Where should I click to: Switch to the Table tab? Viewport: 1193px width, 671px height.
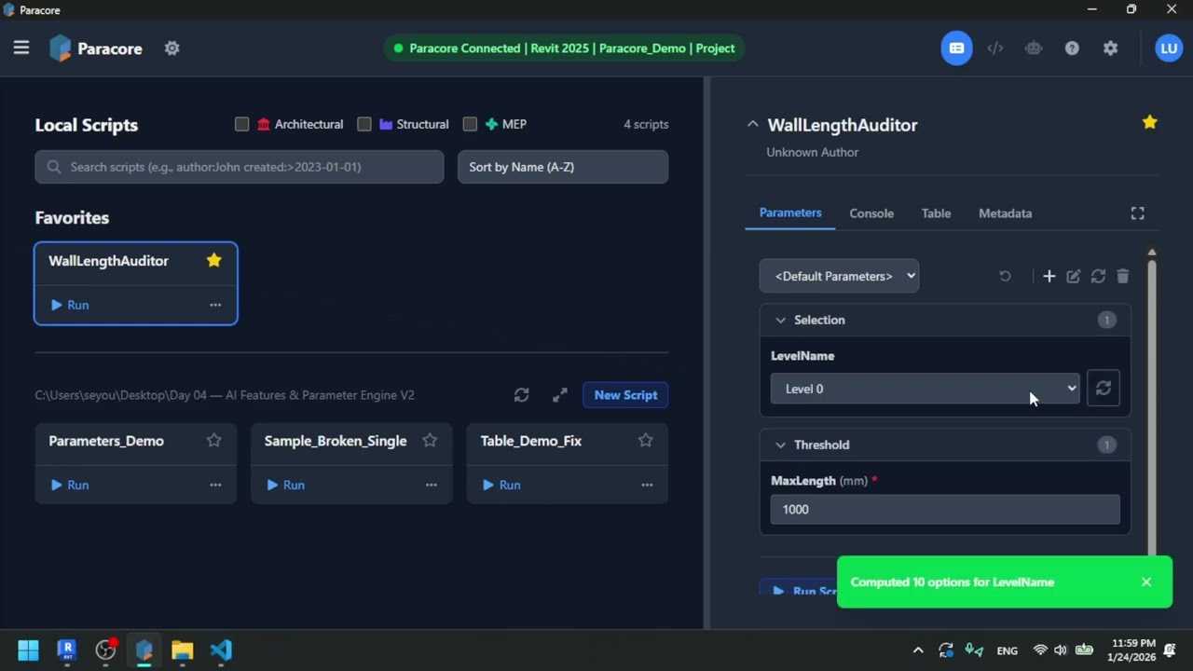(936, 213)
